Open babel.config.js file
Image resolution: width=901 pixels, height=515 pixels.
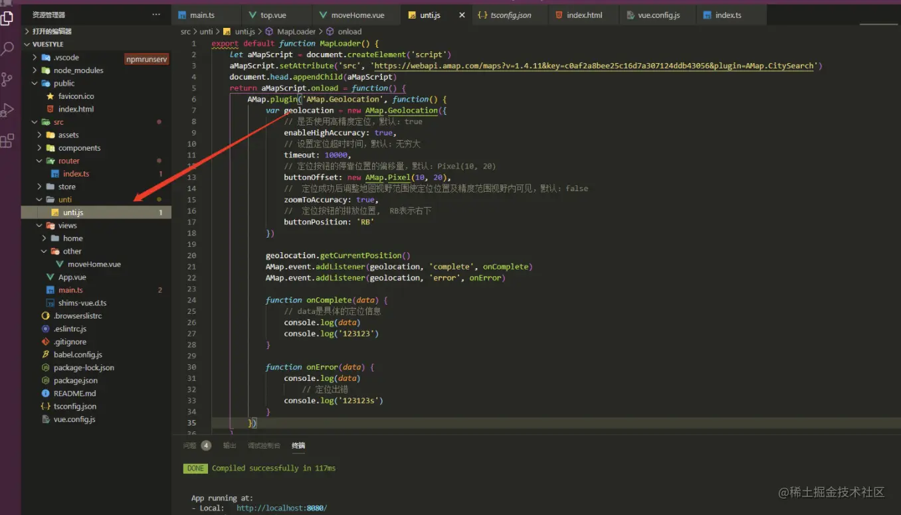[78, 354]
